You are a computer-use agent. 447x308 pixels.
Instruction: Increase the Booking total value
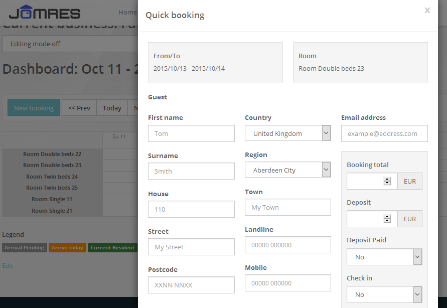click(x=387, y=179)
